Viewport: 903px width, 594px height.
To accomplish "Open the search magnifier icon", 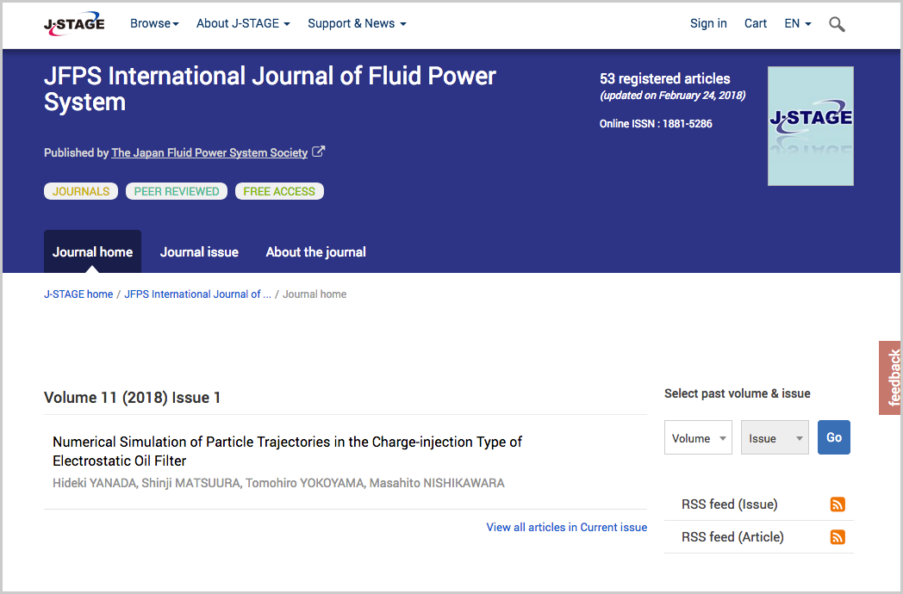I will 837,24.
